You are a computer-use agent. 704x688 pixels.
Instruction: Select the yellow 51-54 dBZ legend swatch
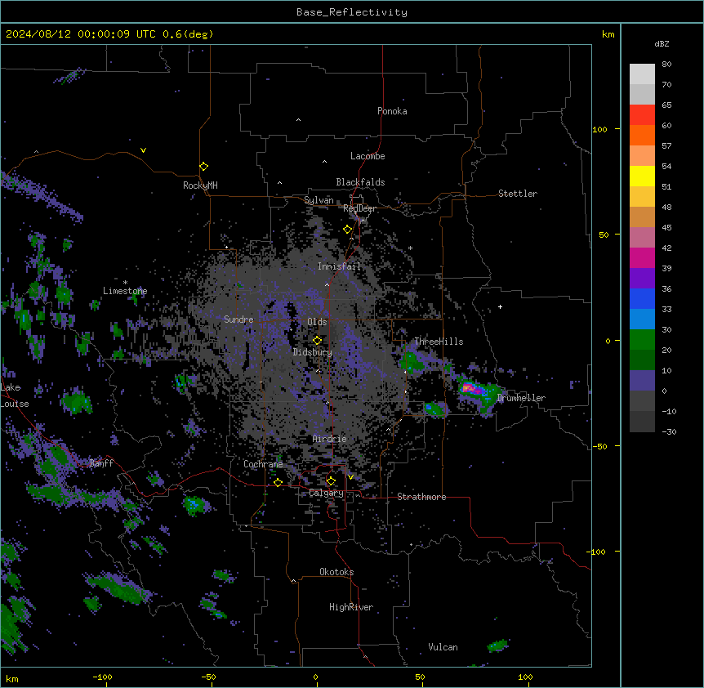pos(642,176)
